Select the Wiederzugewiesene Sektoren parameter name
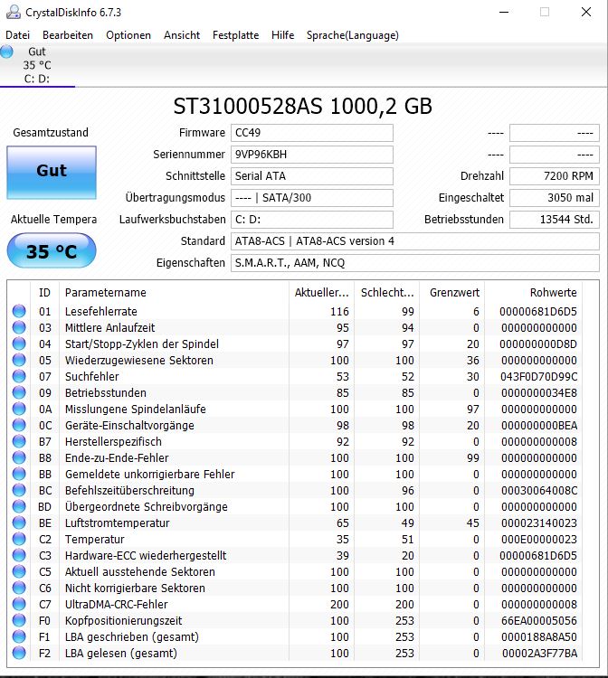This screenshot has height=678, width=608. coord(139,360)
